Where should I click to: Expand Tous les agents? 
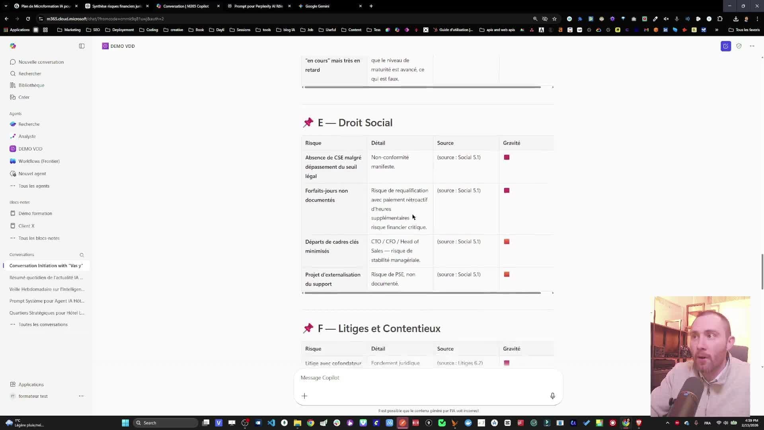[x=34, y=186]
